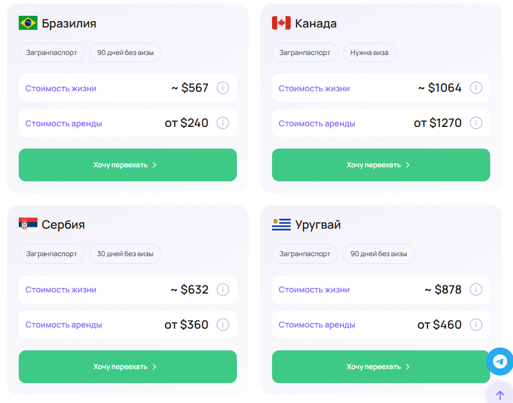Click the scroll-to-top arrow button
Image resolution: width=513 pixels, height=403 pixels.
500,394
